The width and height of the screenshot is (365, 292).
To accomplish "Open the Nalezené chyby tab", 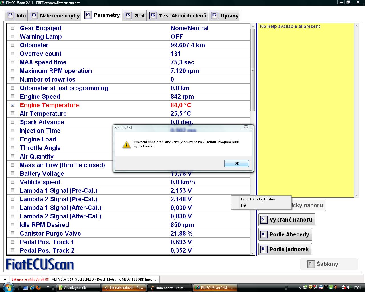I will click(x=55, y=15).
